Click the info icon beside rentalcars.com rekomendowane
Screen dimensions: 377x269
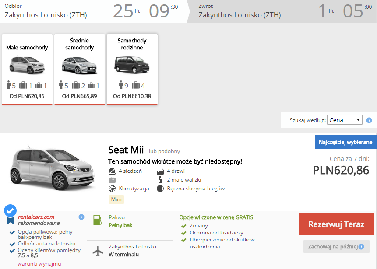pos(81,217)
